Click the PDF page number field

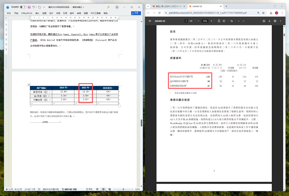(x=186, y=21)
